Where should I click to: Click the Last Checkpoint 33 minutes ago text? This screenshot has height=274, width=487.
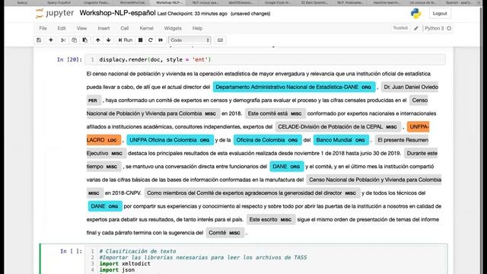point(192,14)
